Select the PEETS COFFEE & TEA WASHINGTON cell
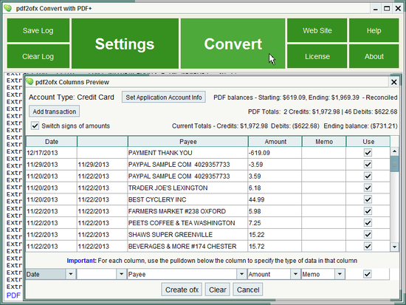The image size is (406, 305). 187,222
